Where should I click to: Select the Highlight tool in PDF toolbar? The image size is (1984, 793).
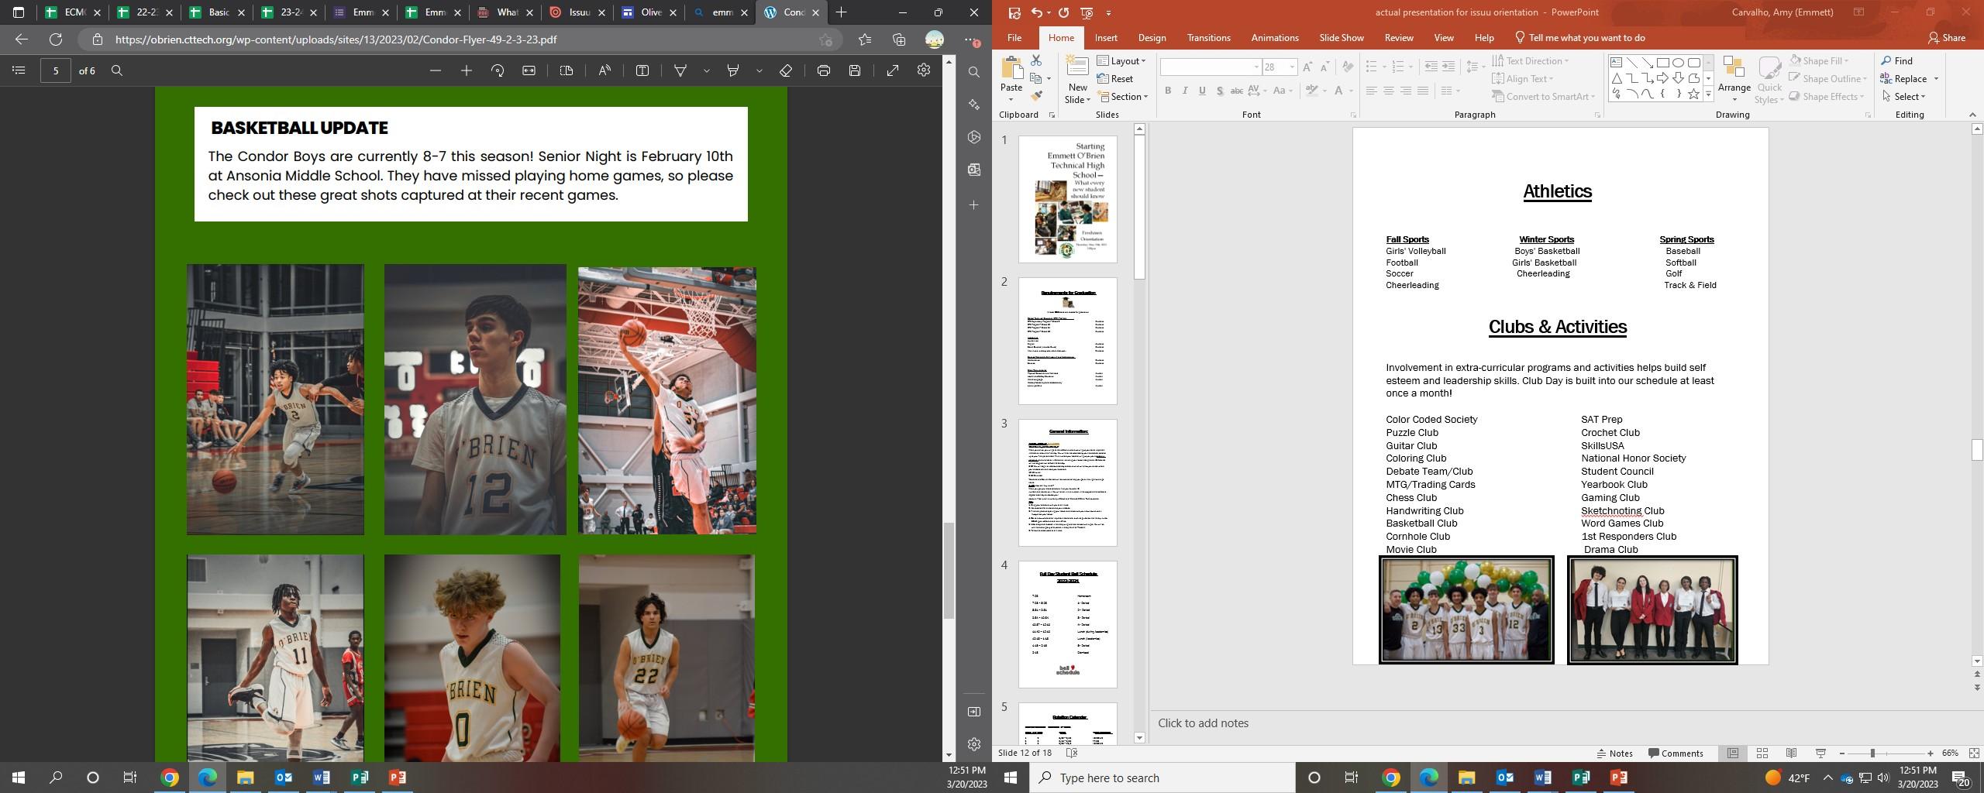[x=732, y=70]
